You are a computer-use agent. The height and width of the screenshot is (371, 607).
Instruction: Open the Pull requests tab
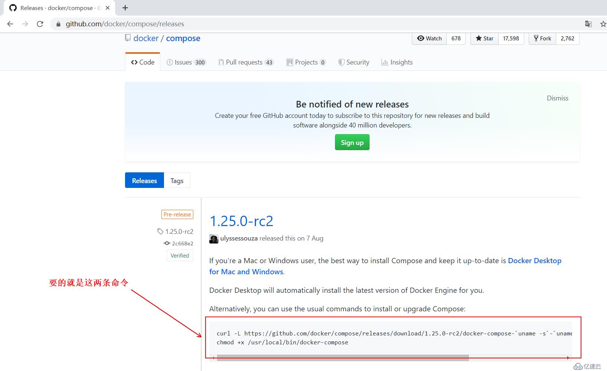(246, 62)
